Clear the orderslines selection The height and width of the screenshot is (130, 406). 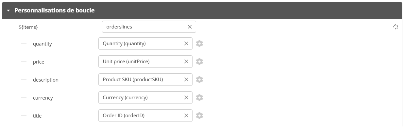click(x=190, y=27)
